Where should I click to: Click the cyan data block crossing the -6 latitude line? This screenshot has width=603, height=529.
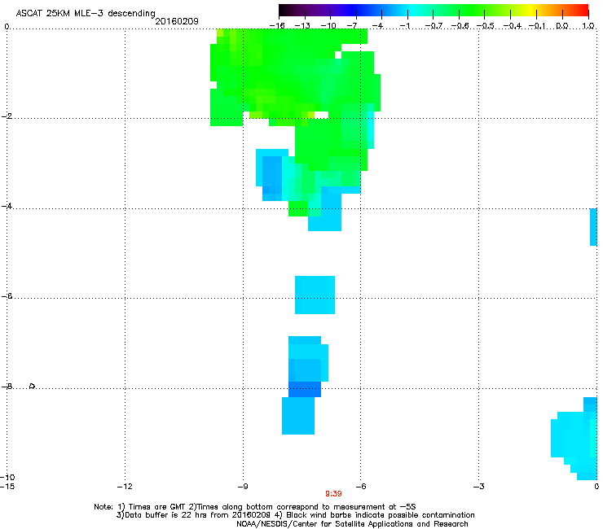click(315, 295)
